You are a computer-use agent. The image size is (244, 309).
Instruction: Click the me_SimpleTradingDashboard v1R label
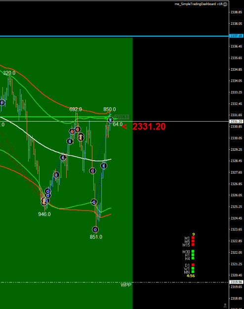tap(199, 4)
